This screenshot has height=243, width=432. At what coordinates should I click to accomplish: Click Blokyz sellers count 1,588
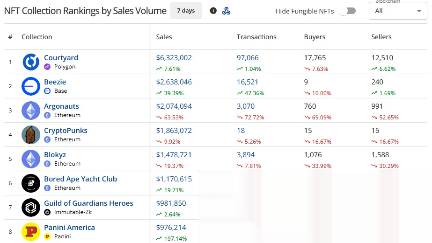point(380,155)
